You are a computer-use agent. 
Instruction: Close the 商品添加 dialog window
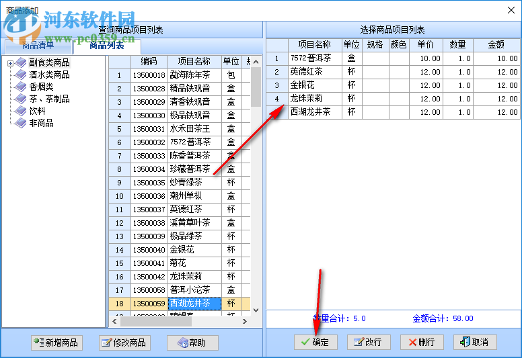[x=511, y=10]
